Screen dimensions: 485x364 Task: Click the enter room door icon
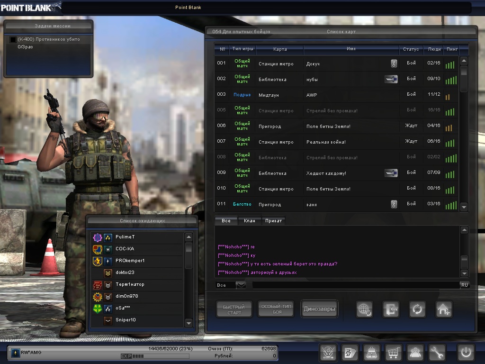click(391, 309)
